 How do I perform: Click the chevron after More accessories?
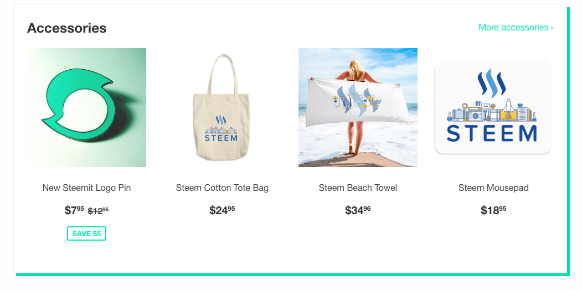552,28
